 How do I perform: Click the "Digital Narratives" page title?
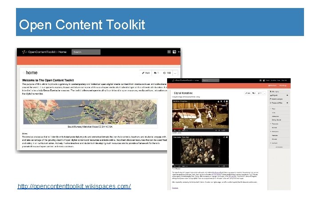pos(183,93)
